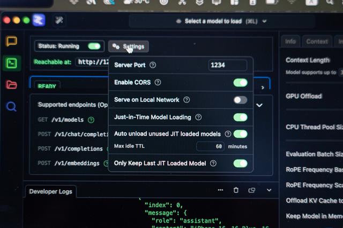Toggle Only Keep Last JIT Loaded Model
This screenshot has width=343, height=228.
pos(240,163)
